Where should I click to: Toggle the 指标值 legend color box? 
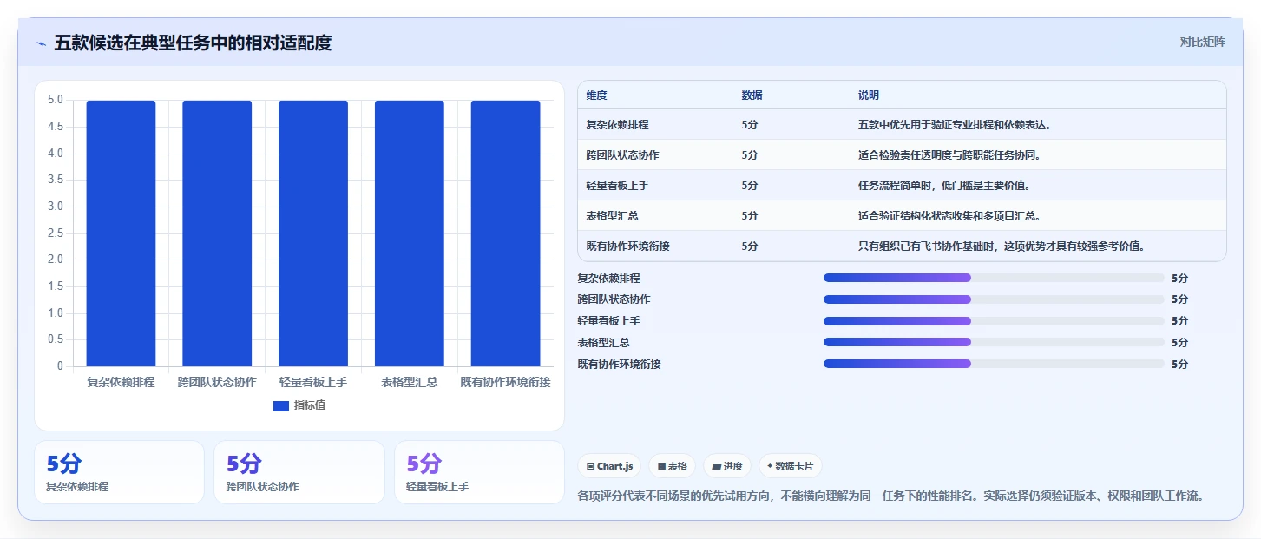click(280, 405)
